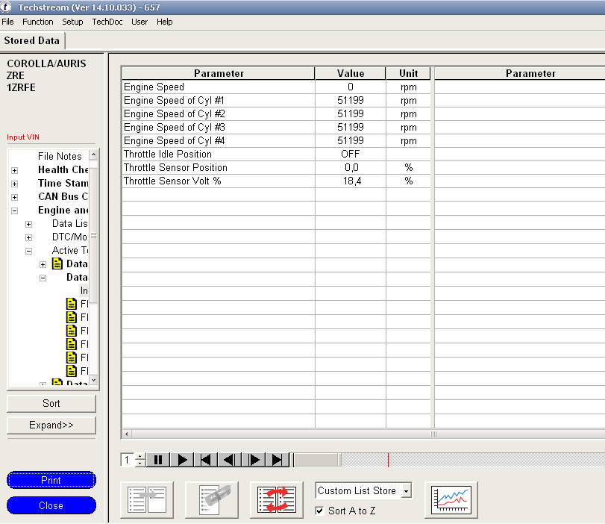605x524 pixels.
Task: Click the Expand>> button
Action: 51,425
